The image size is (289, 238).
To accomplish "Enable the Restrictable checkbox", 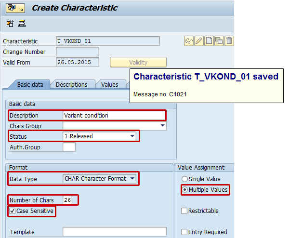I will tap(184, 211).
